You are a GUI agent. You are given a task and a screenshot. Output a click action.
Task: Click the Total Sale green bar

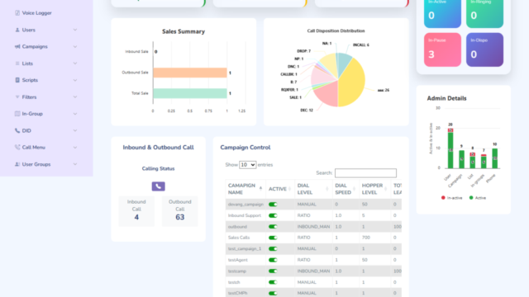point(190,93)
